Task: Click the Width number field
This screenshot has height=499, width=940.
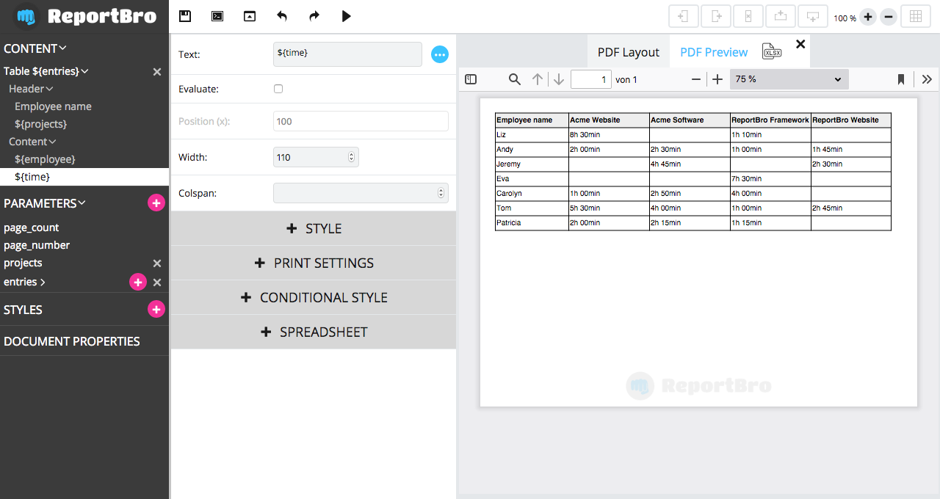Action: [x=316, y=157]
